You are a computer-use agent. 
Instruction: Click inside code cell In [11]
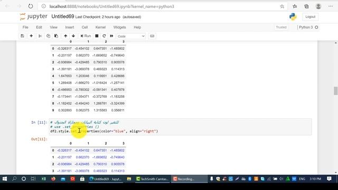(x=180, y=127)
